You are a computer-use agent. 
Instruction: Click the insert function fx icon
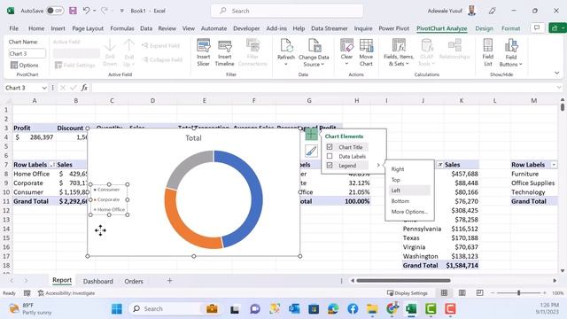click(x=84, y=88)
